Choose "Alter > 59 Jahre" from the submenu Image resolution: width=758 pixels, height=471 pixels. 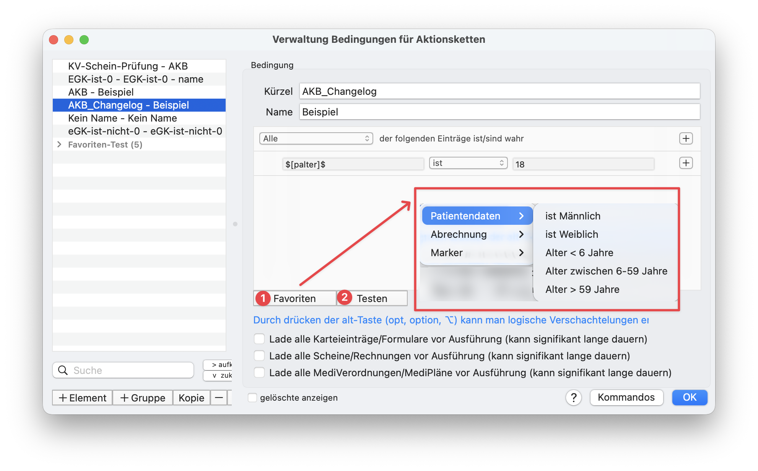582,289
